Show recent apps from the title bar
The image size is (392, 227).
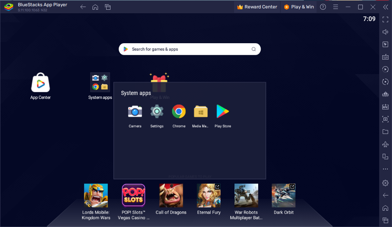pyautogui.click(x=108, y=7)
